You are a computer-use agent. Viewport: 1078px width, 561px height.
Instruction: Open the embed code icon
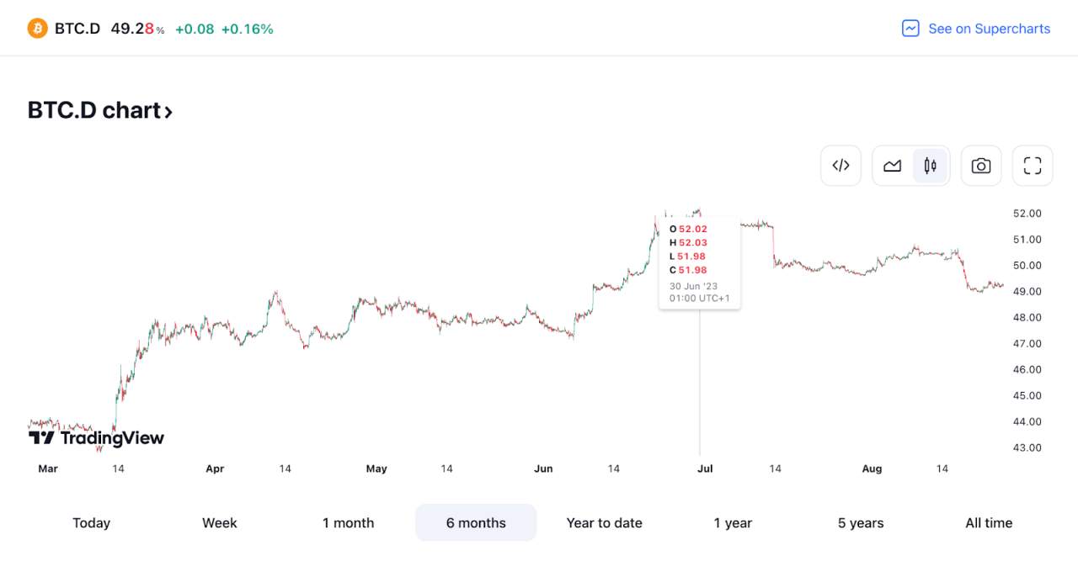tap(841, 166)
